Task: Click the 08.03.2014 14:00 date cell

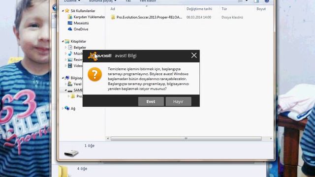Action: (199, 18)
